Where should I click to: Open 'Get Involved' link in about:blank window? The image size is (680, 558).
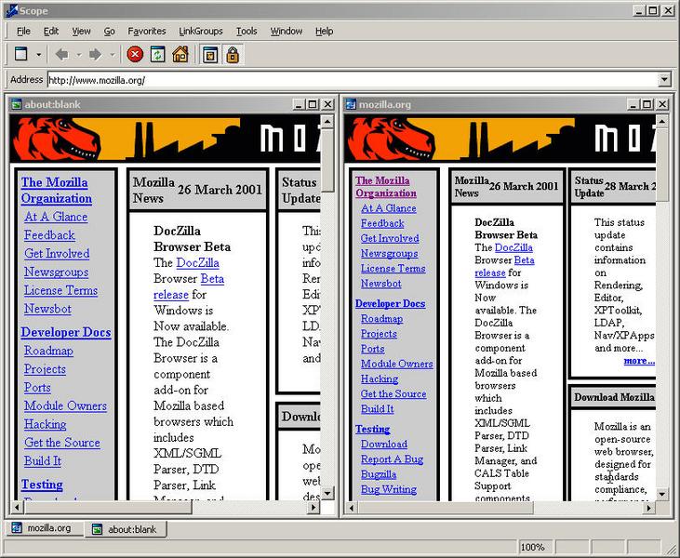click(57, 253)
